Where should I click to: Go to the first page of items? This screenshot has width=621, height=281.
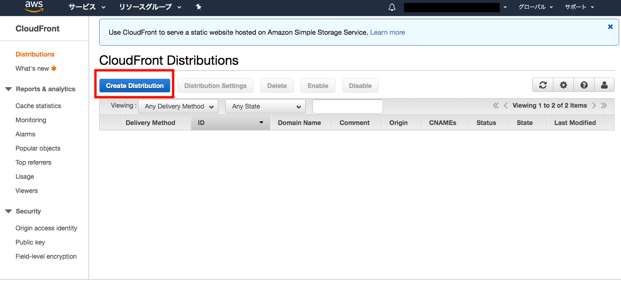coord(496,105)
